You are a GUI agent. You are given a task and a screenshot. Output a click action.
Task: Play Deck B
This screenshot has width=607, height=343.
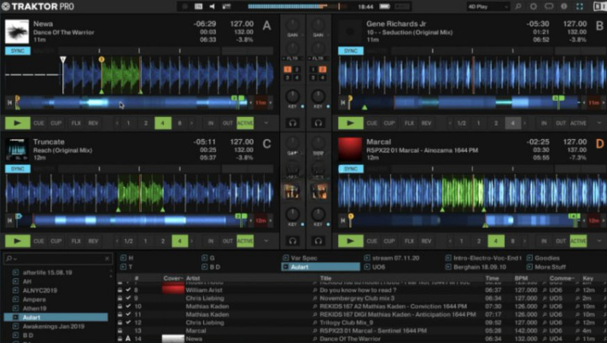pos(351,123)
